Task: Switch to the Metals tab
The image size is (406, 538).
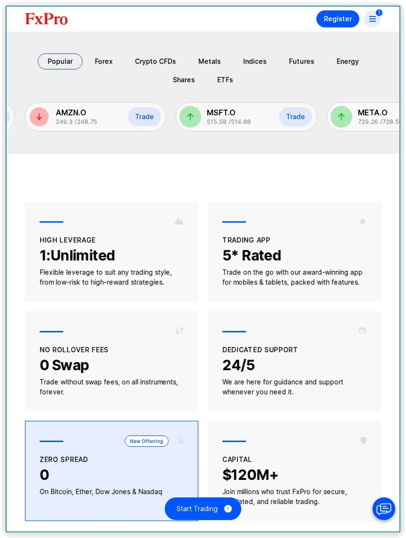Action: click(x=209, y=61)
